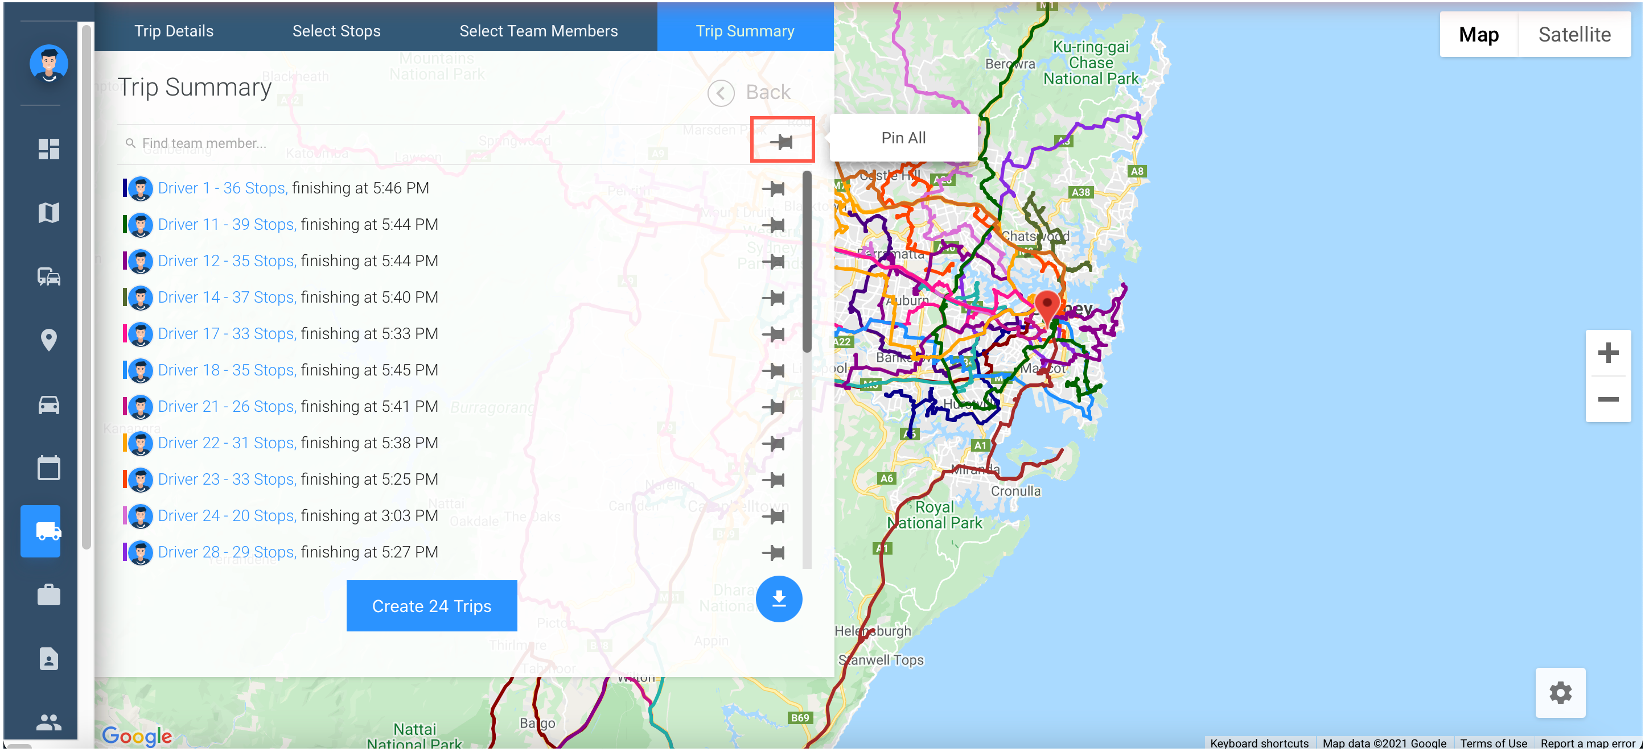Open Driver 1 - 36 Stops link
This screenshot has height=752, width=1645.
pyautogui.click(x=223, y=188)
